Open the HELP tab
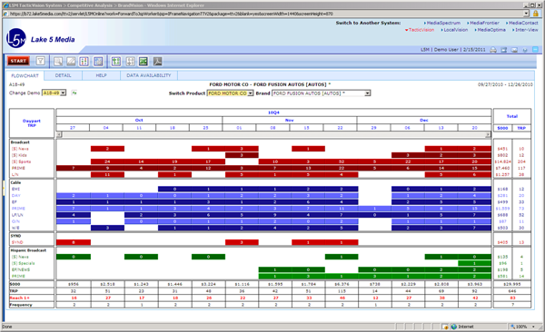 (101, 75)
